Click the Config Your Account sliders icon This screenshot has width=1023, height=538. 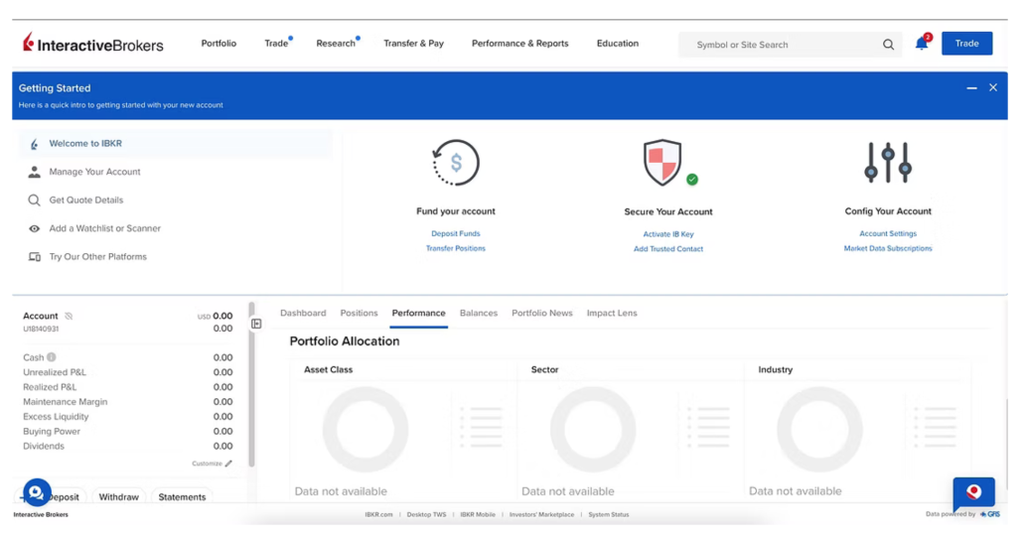(x=888, y=163)
